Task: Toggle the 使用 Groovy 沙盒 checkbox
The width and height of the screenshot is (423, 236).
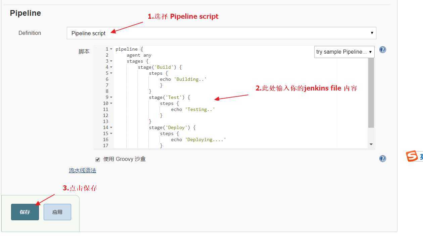Action: pyautogui.click(x=98, y=160)
